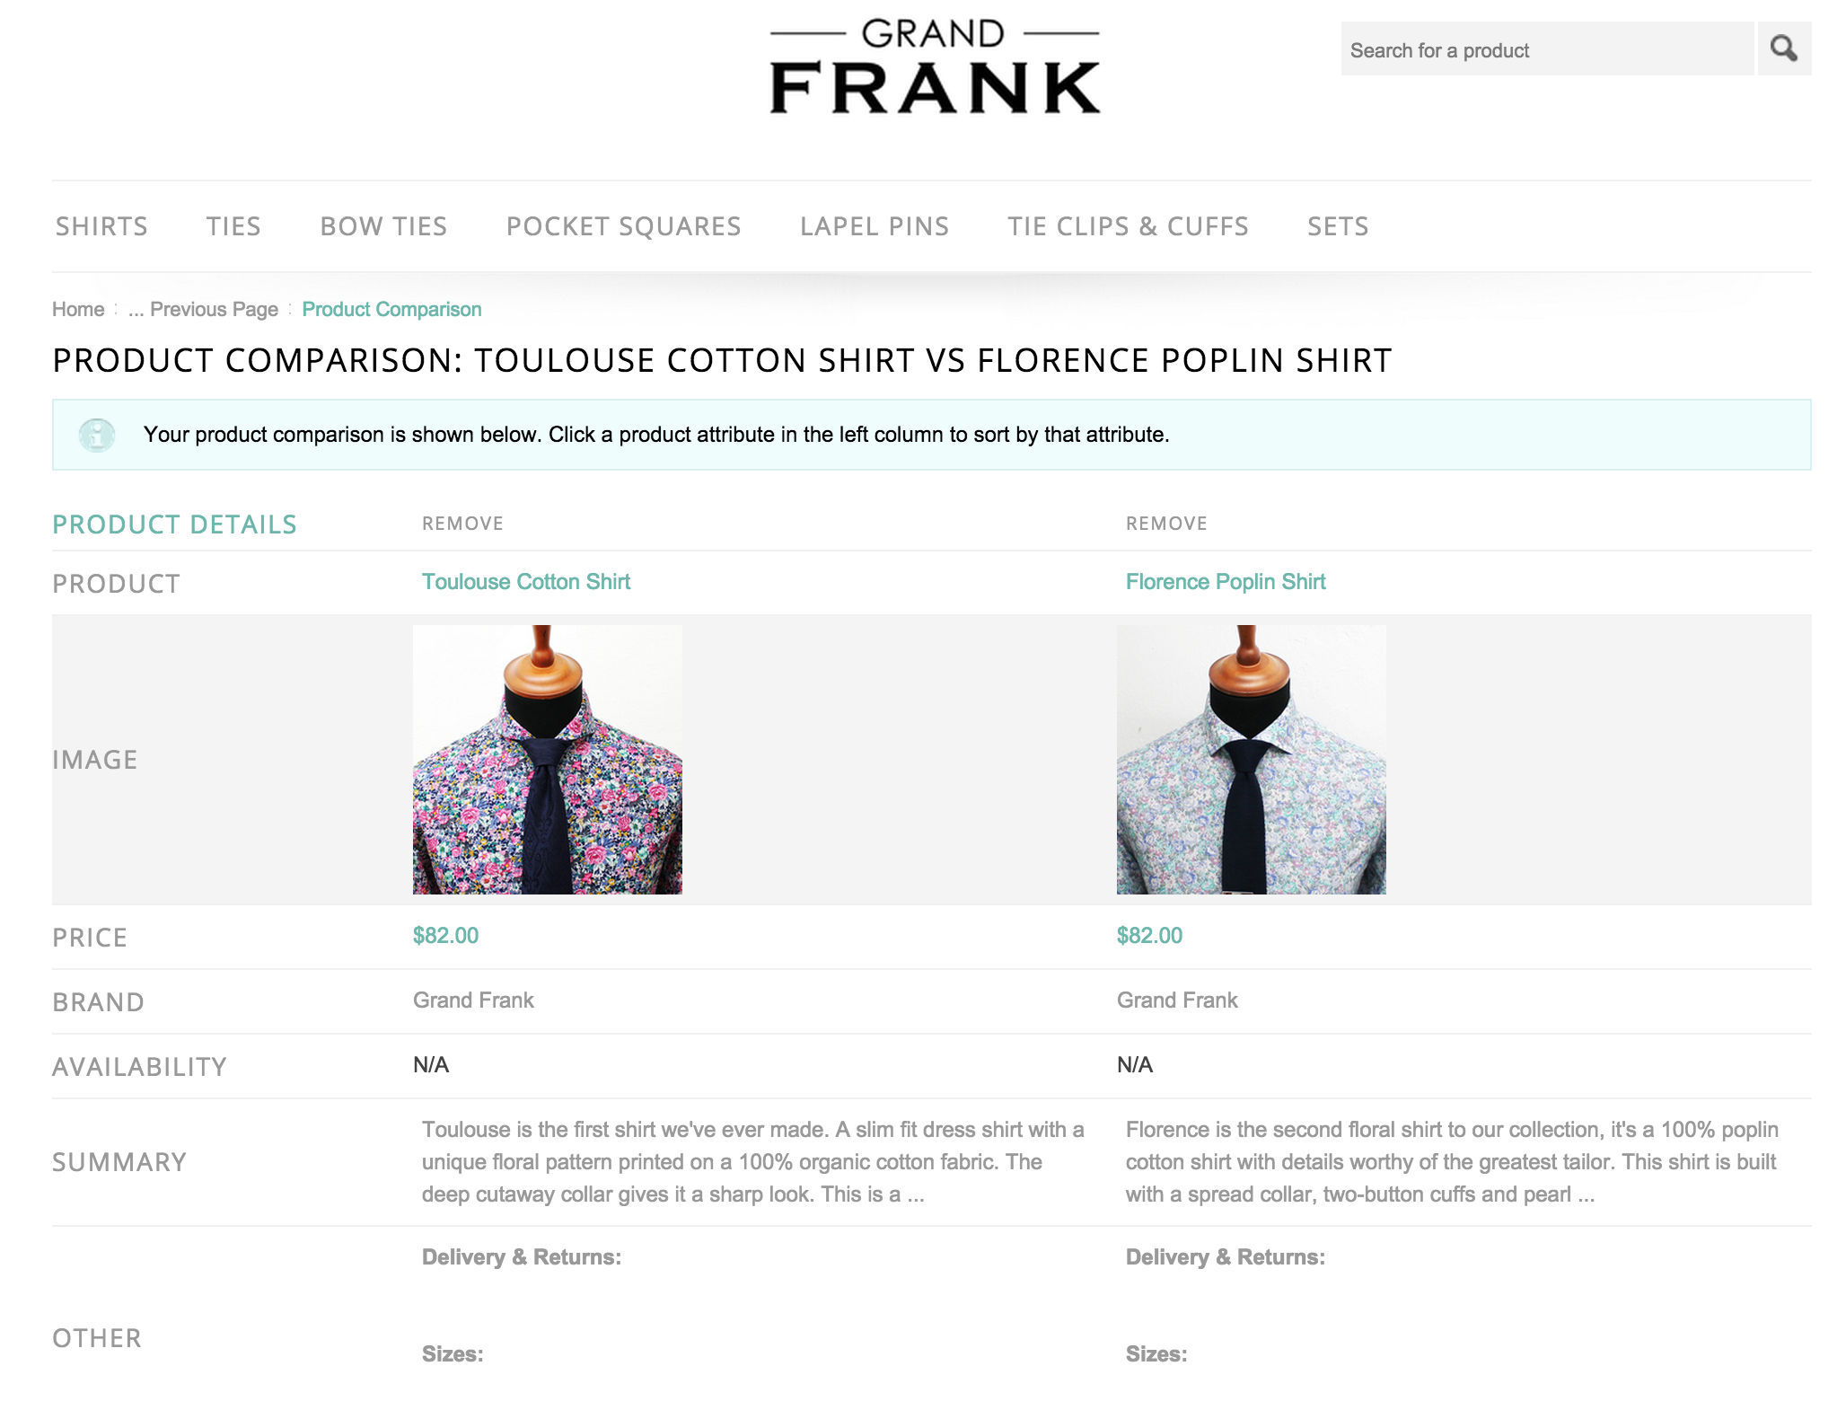This screenshot has height=1410, width=1846.
Task: Navigate to the Sets category
Action: tap(1338, 226)
